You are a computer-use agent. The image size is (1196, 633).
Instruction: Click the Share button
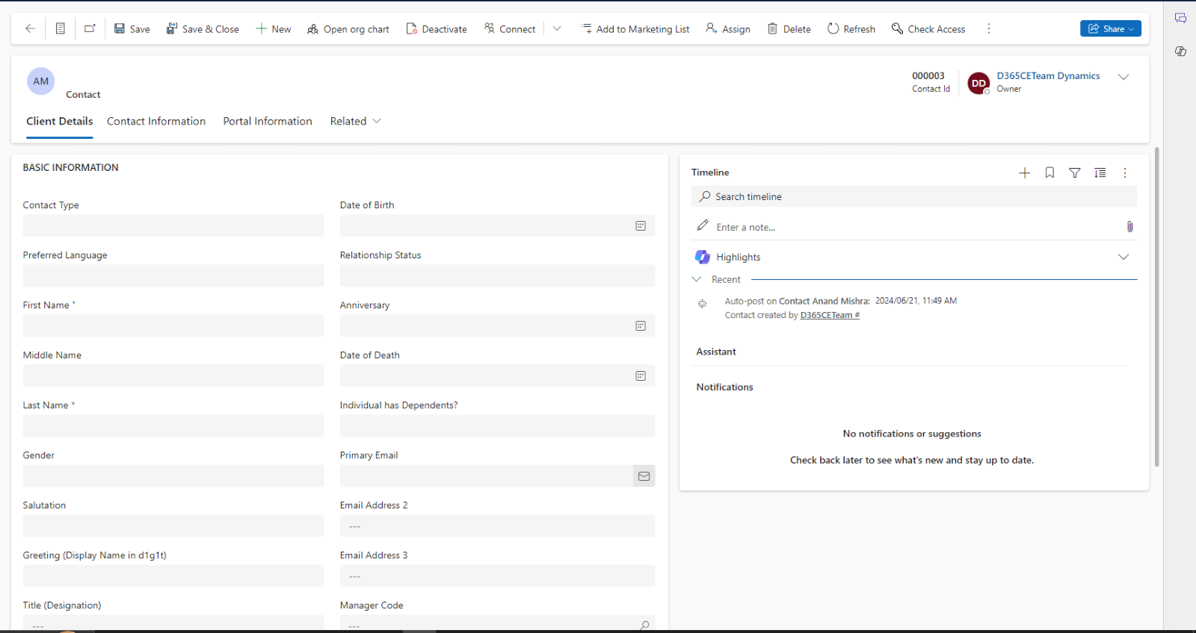point(1110,28)
